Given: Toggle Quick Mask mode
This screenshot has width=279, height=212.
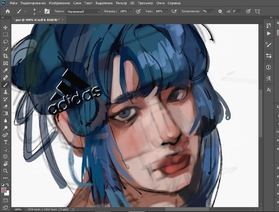Looking at the screenshot, I should pos(5,200).
